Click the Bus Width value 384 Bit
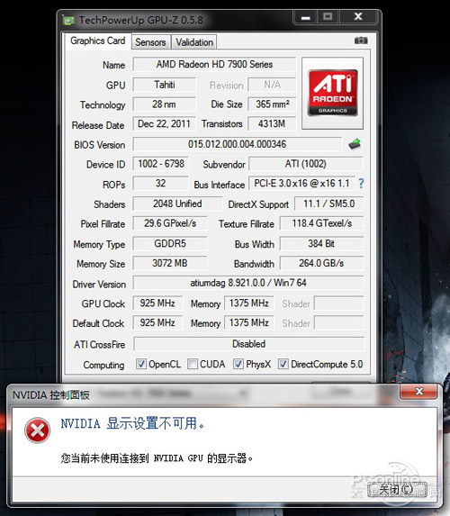This screenshot has width=450, height=516. 321,243
